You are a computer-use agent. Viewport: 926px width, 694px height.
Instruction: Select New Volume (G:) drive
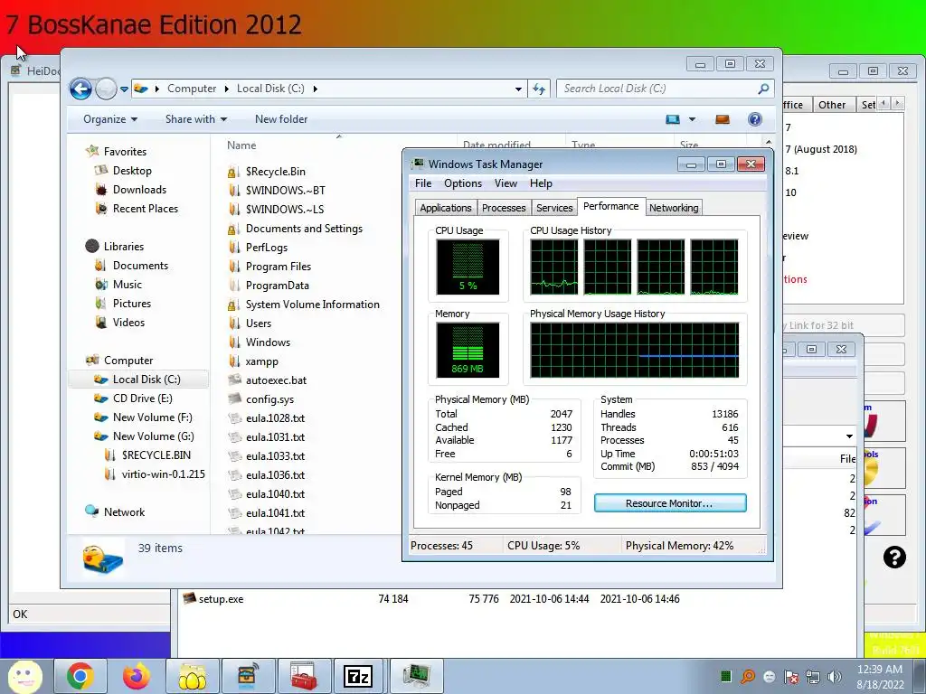(153, 436)
